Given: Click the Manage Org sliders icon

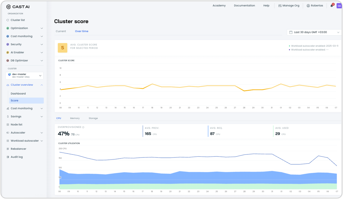Looking at the screenshot, I should click(280, 6).
